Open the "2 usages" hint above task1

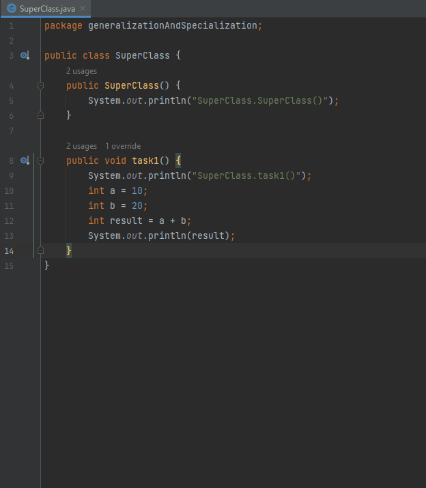click(81, 146)
